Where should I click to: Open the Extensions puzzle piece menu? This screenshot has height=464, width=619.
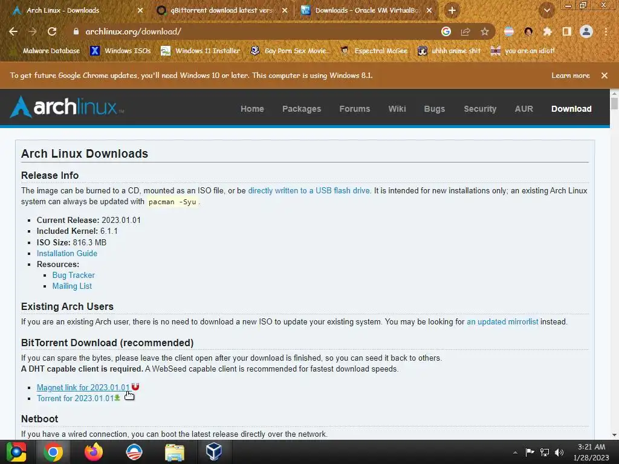coord(548,31)
